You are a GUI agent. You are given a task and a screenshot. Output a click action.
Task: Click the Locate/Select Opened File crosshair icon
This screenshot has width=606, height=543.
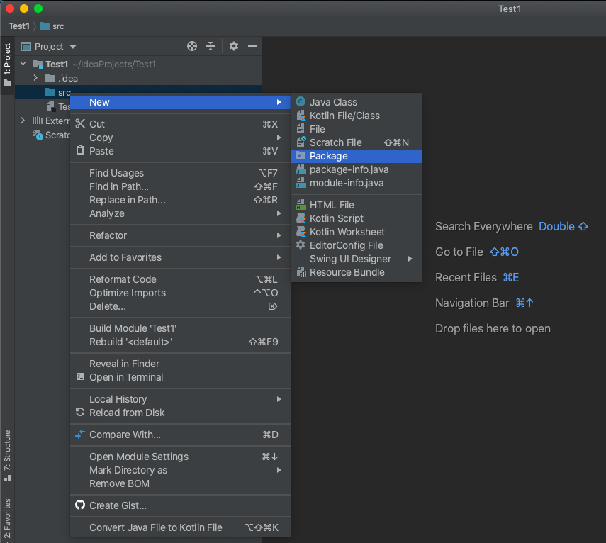coord(191,46)
